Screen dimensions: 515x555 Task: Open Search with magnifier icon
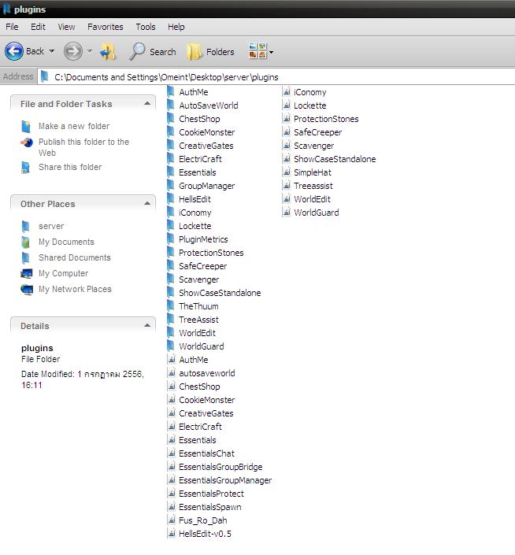pyautogui.click(x=153, y=52)
